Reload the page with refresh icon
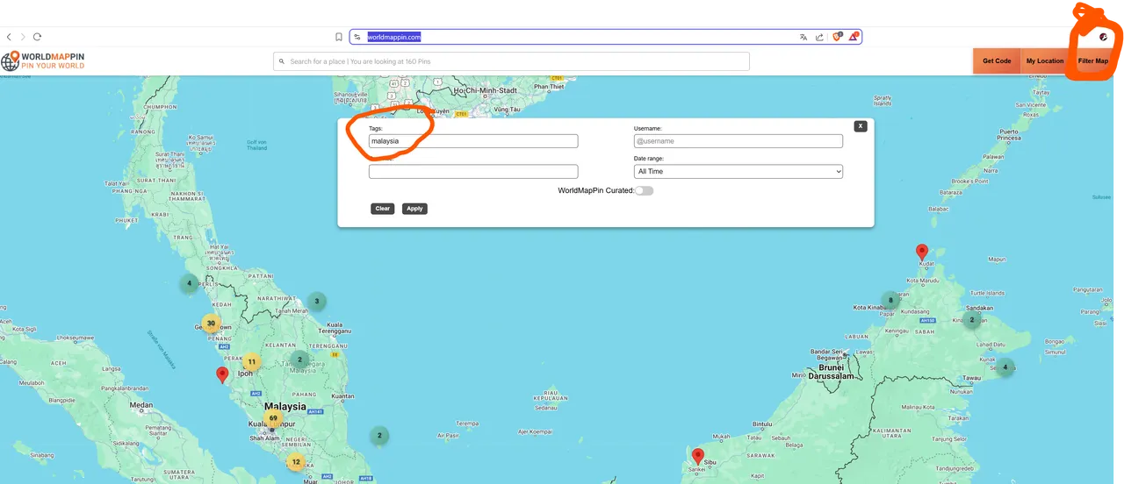 pyautogui.click(x=37, y=37)
